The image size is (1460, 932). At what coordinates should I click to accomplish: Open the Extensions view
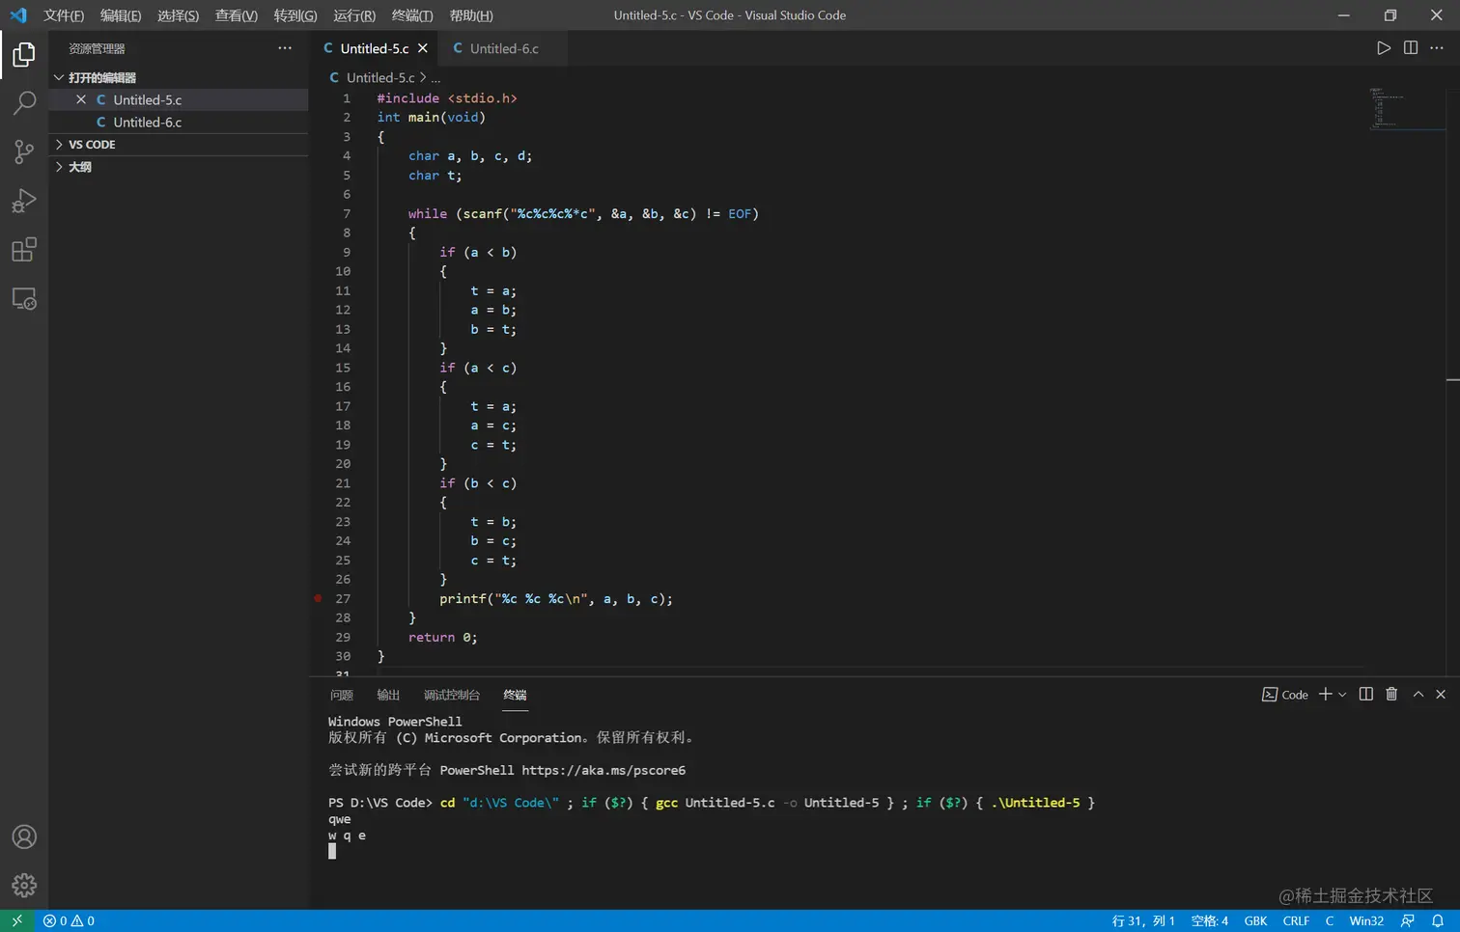pos(24,250)
